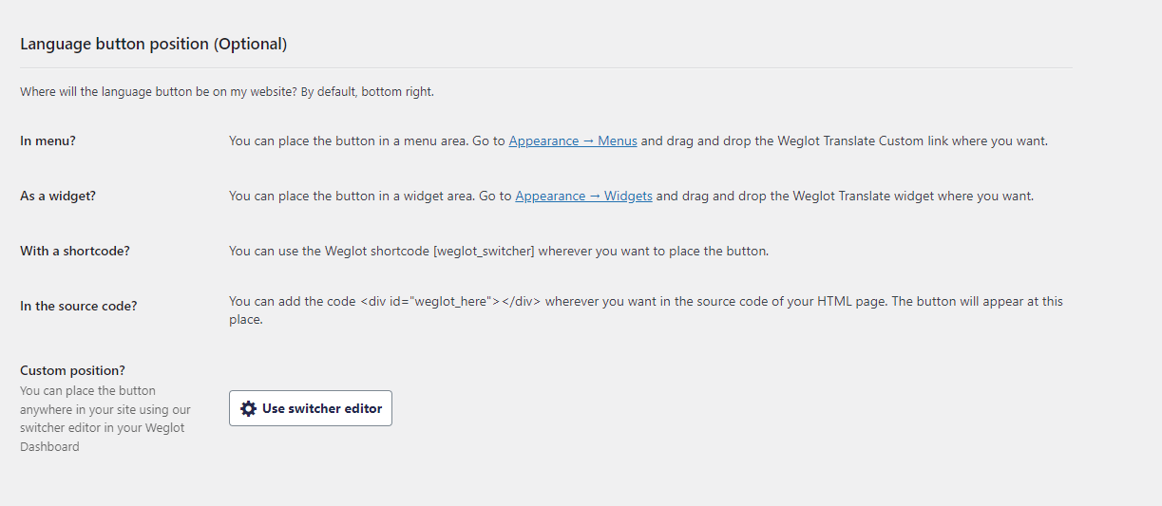The image size is (1162, 506).
Task: Click the "With a shortcode?" label
Action: pyautogui.click(x=75, y=251)
